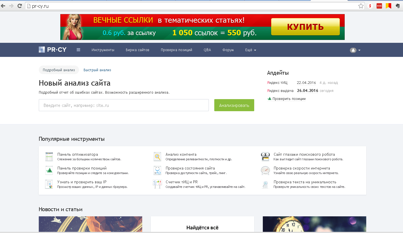The height and width of the screenshot is (233, 403).
Task: Expand the Ещё dropdown menu
Action: tap(250, 50)
